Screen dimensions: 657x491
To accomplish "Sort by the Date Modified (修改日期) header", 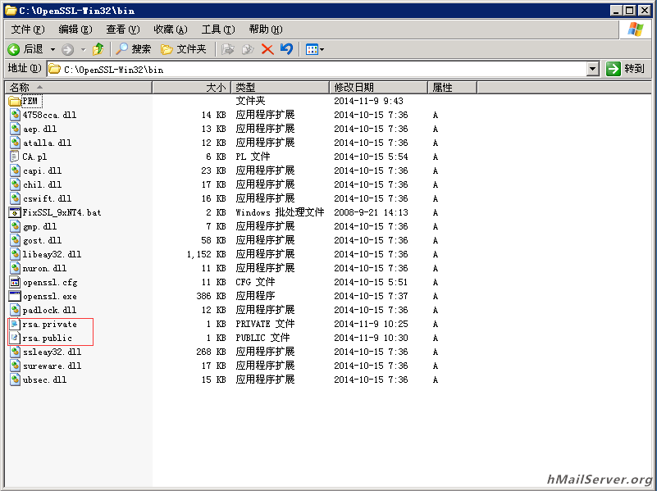I will [x=377, y=87].
